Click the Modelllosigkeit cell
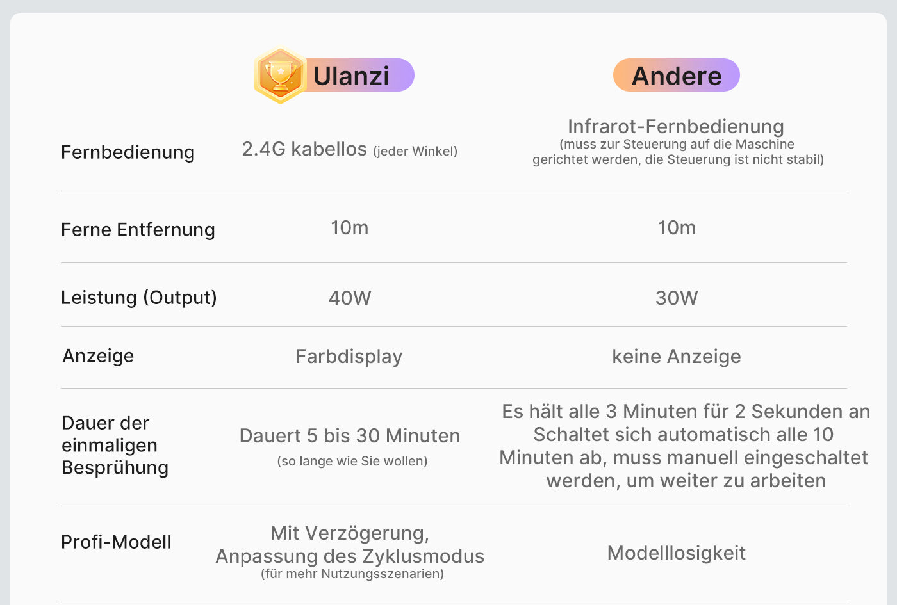 click(677, 553)
